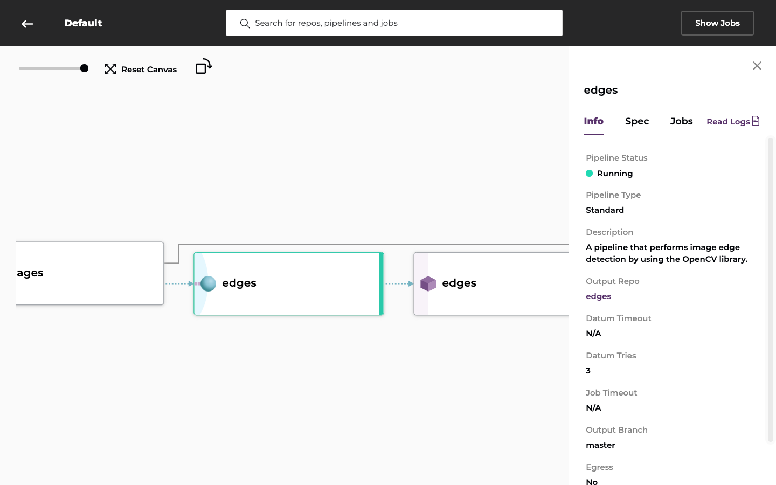This screenshot has height=485, width=776.
Task: Click the Reset Canvas button
Action: pyautogui.click(x=141, y=69)
